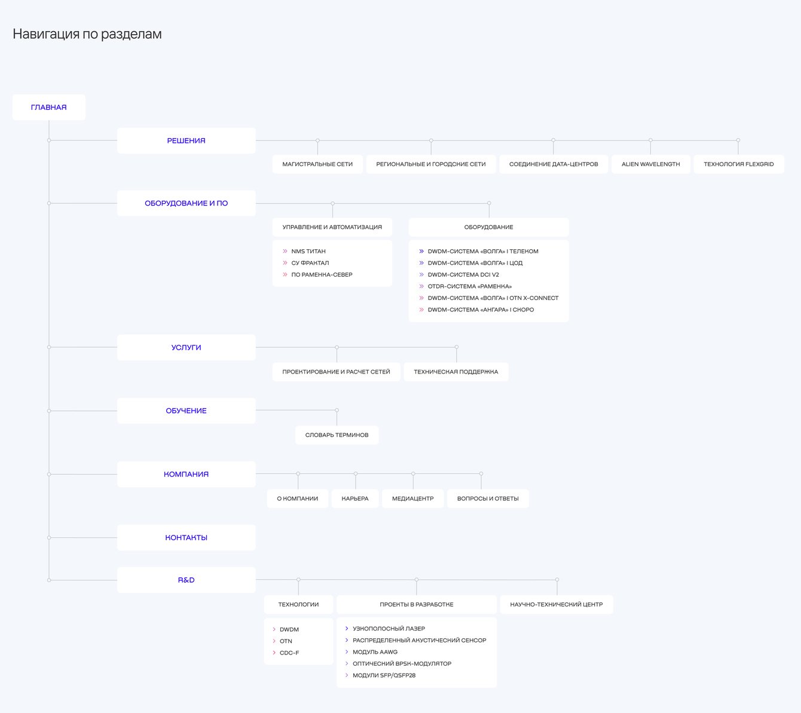The height and width of the screenshot is (713, 801).
Task: Click the chevron beside УЗКОПОЛОСНЫЙ ЛАЗЕР
Action: 347,629
